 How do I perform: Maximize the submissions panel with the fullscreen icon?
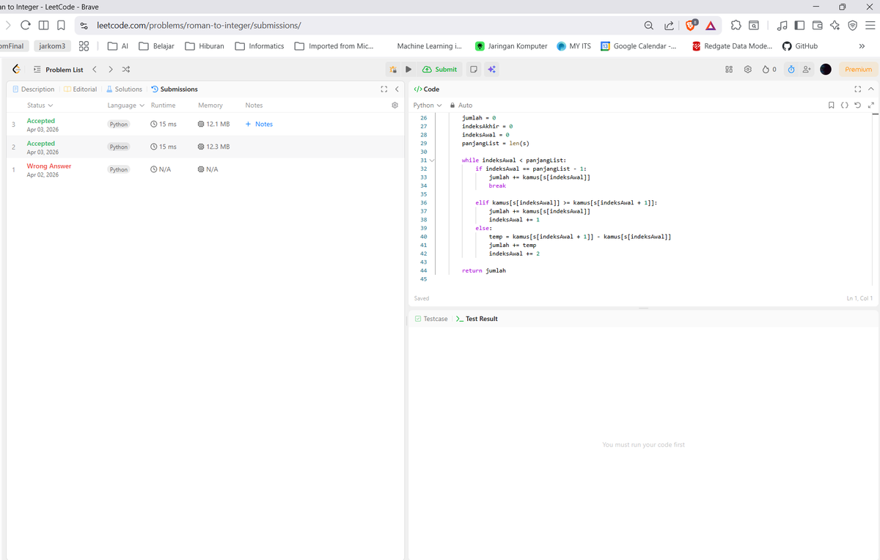click(x=384, y=89)
